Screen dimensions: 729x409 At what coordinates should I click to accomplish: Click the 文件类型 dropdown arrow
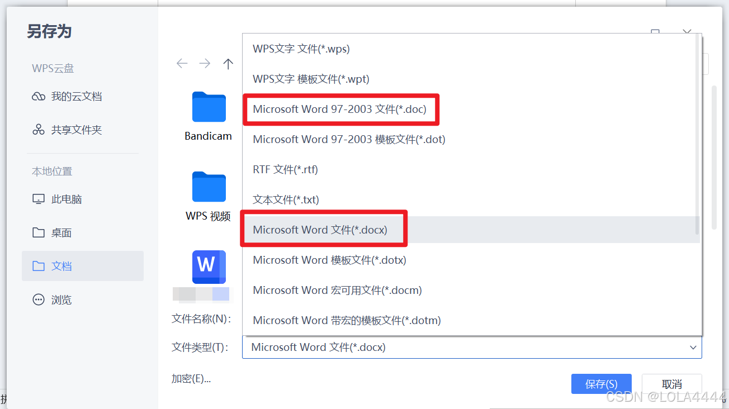pos(693,348)
